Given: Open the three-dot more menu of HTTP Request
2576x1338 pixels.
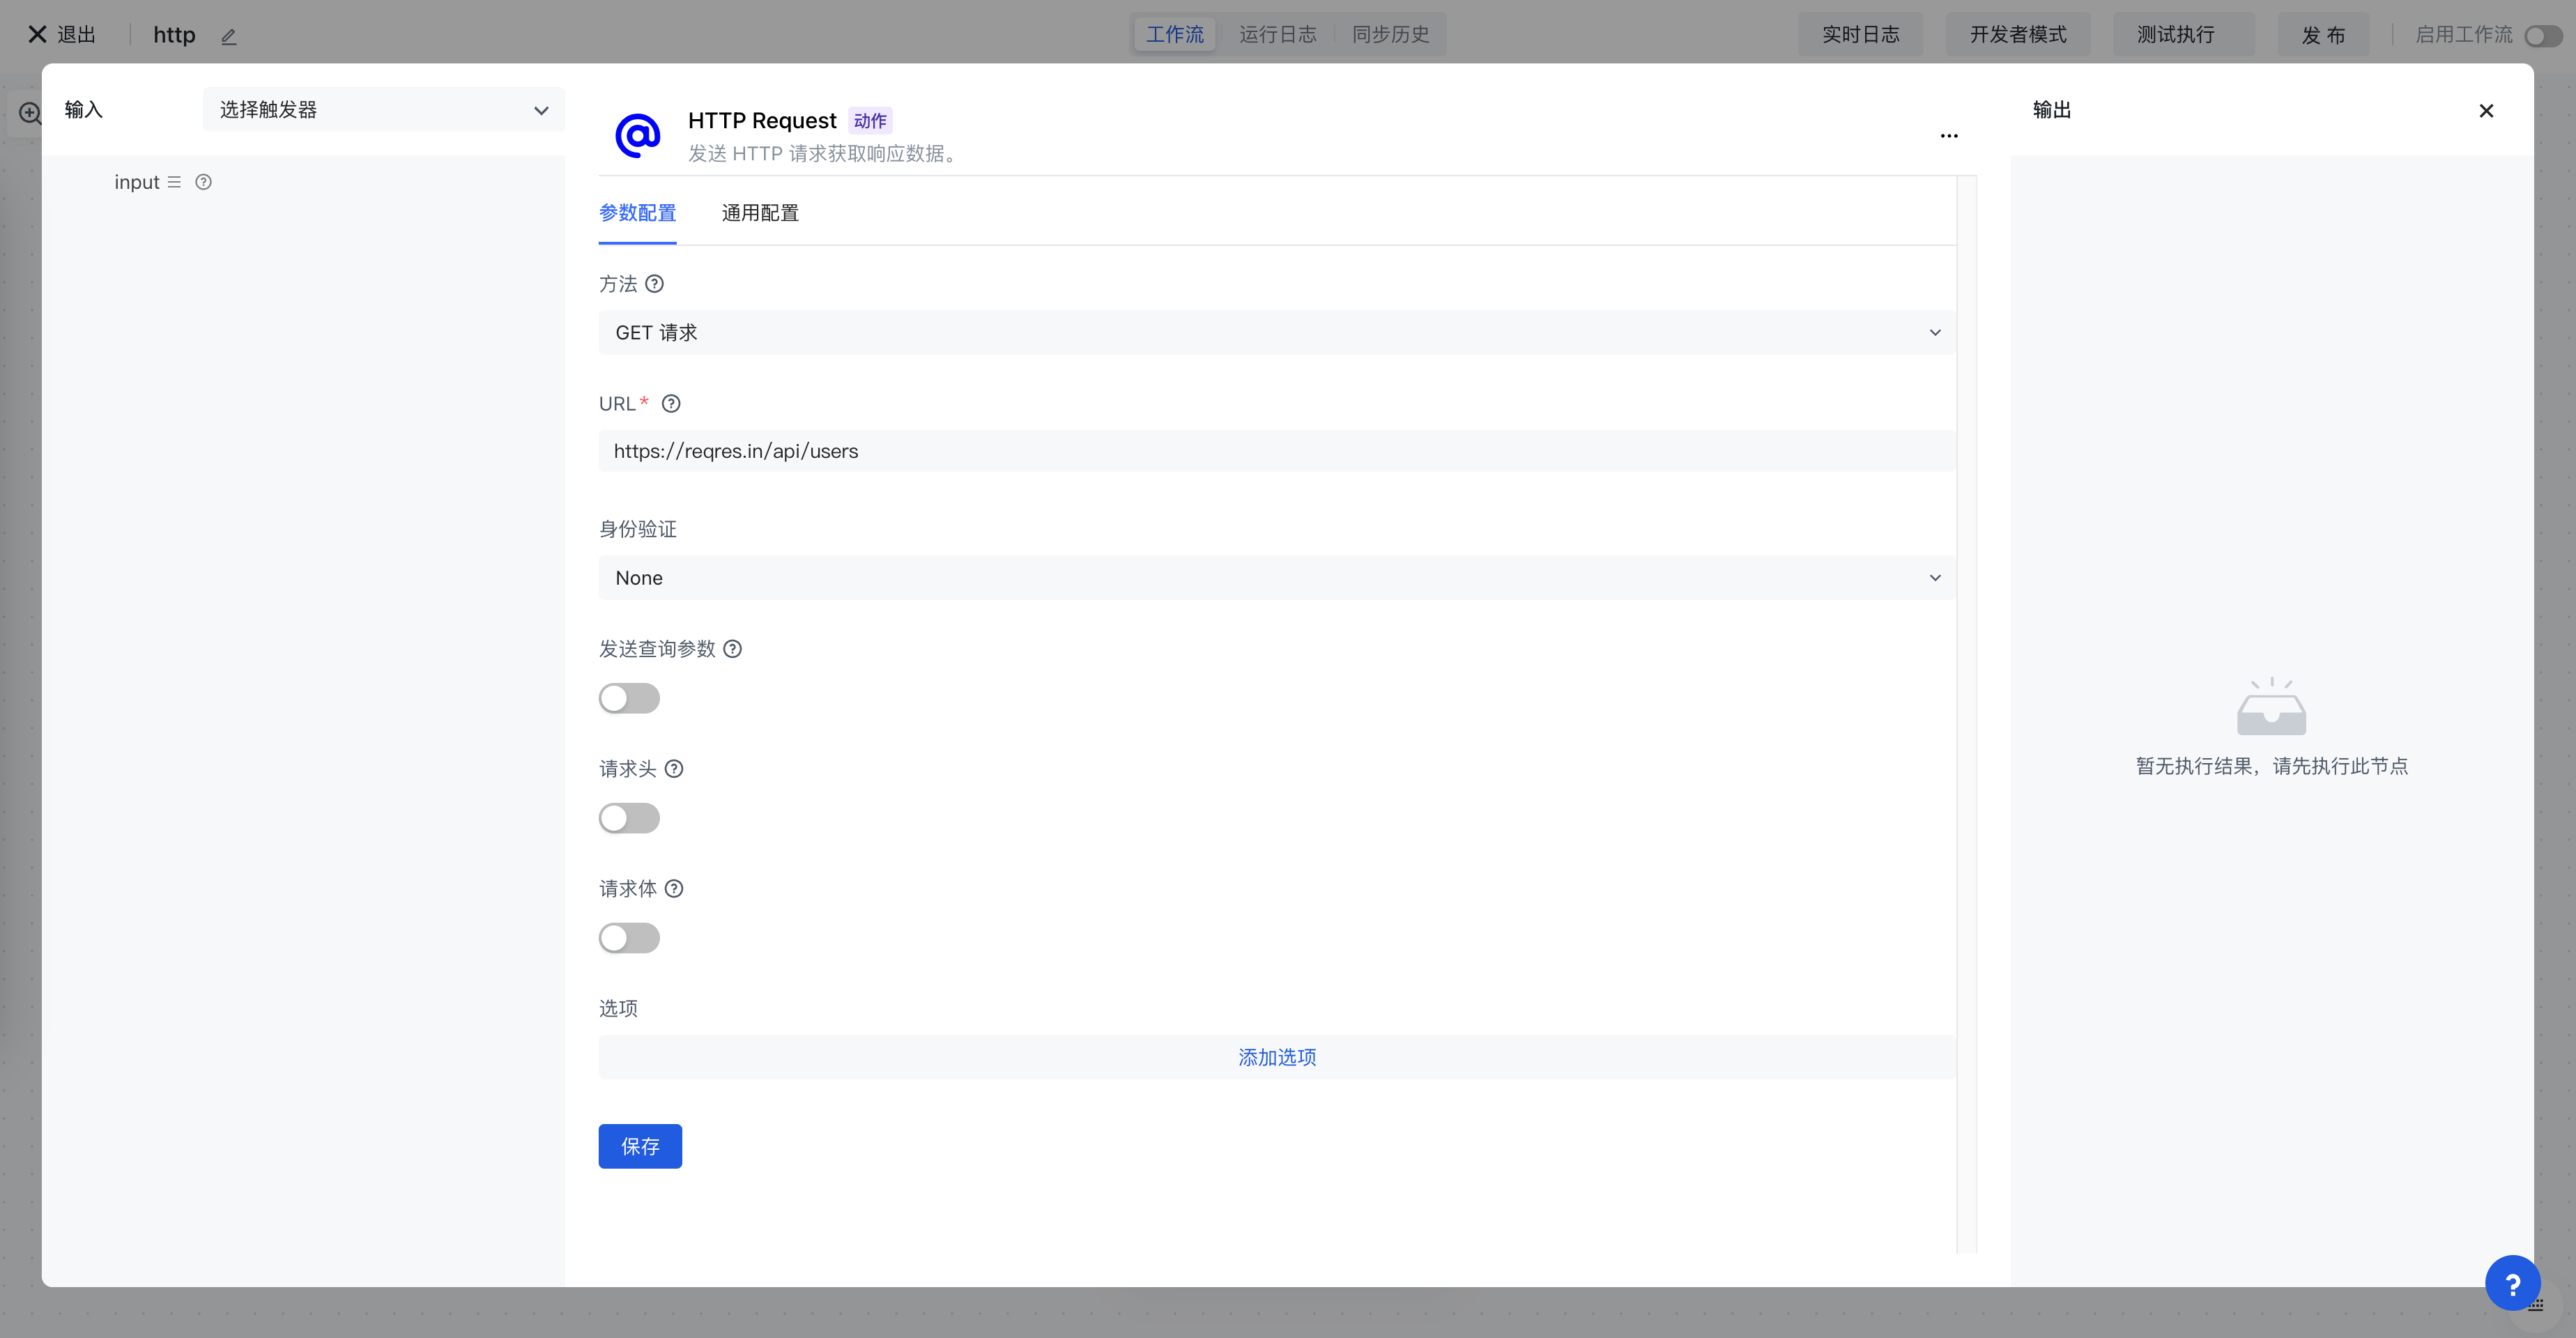Looking at the screenshot, I should tap(1948, 136).
